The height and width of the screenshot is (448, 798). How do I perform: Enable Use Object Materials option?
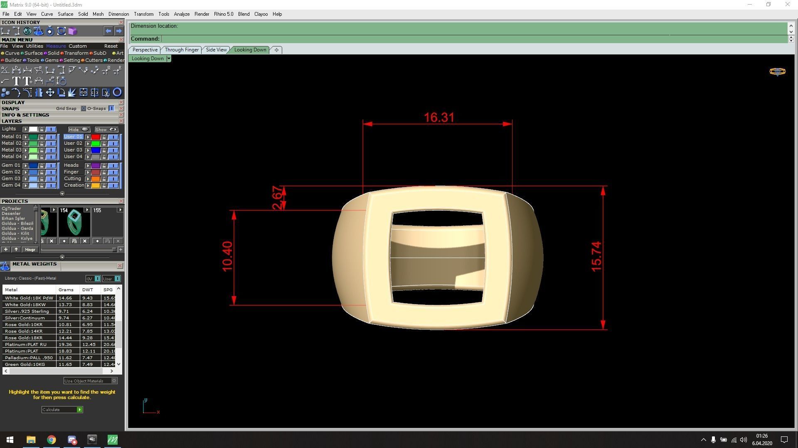[114, 381]
